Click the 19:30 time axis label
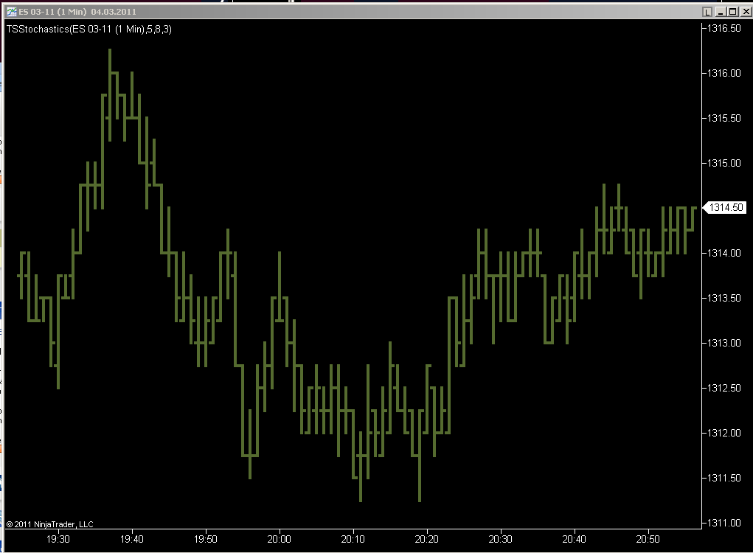 coord(58,539)
